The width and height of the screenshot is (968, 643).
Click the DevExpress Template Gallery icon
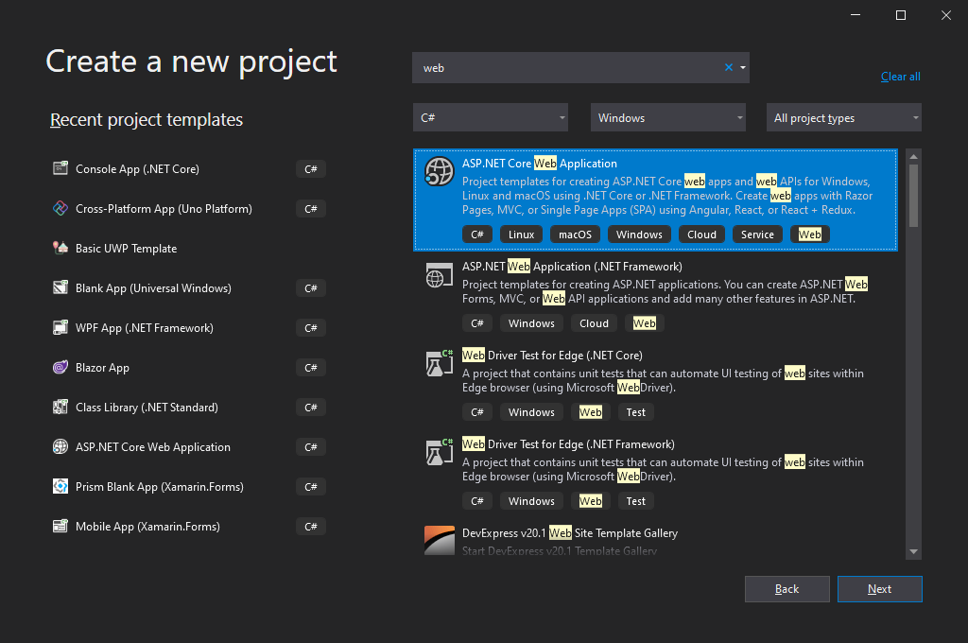pos(439,541)
